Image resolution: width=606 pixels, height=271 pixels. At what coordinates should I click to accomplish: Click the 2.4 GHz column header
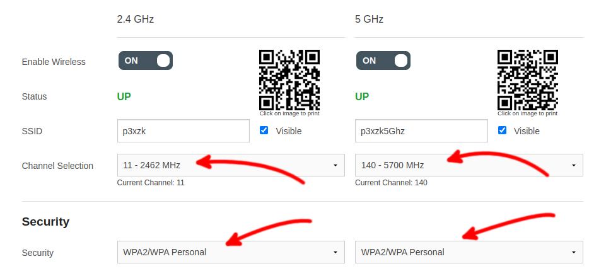point(136,19)
